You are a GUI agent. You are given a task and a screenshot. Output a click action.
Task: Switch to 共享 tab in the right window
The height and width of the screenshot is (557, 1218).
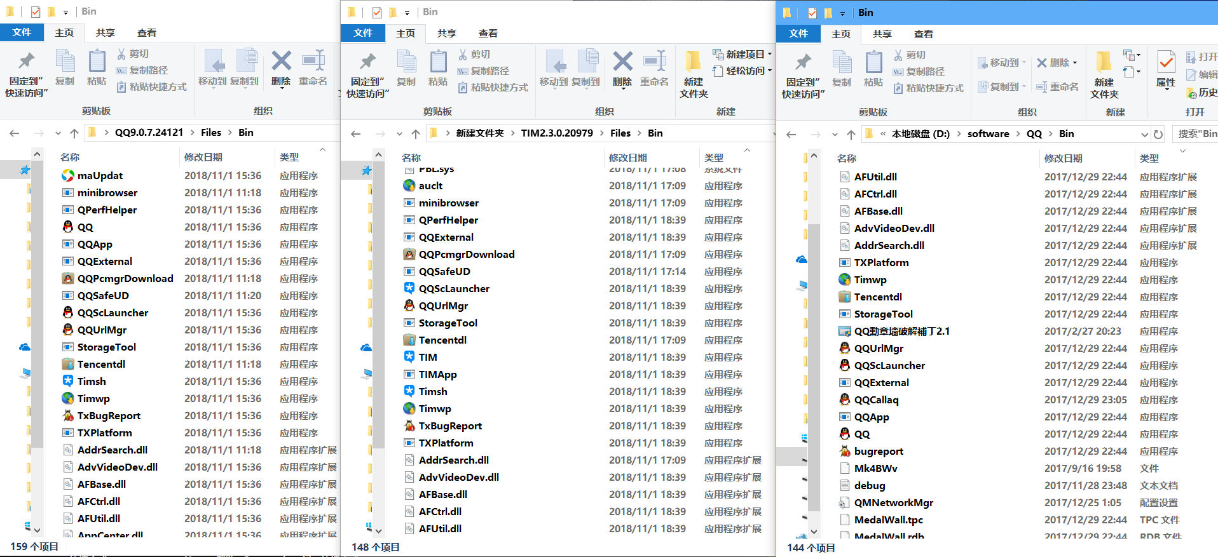tap(882, 34)
